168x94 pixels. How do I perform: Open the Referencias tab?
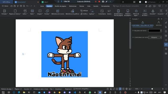73,6
